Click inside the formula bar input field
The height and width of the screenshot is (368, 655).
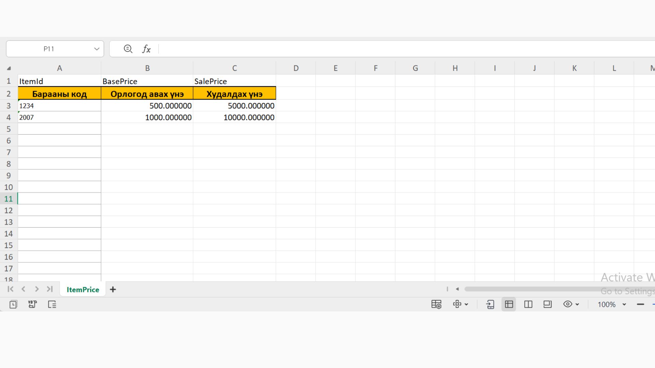point(375,49)
